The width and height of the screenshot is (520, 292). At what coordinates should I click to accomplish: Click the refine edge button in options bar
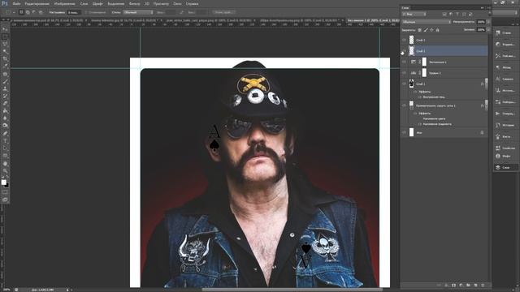pos(224,12)
